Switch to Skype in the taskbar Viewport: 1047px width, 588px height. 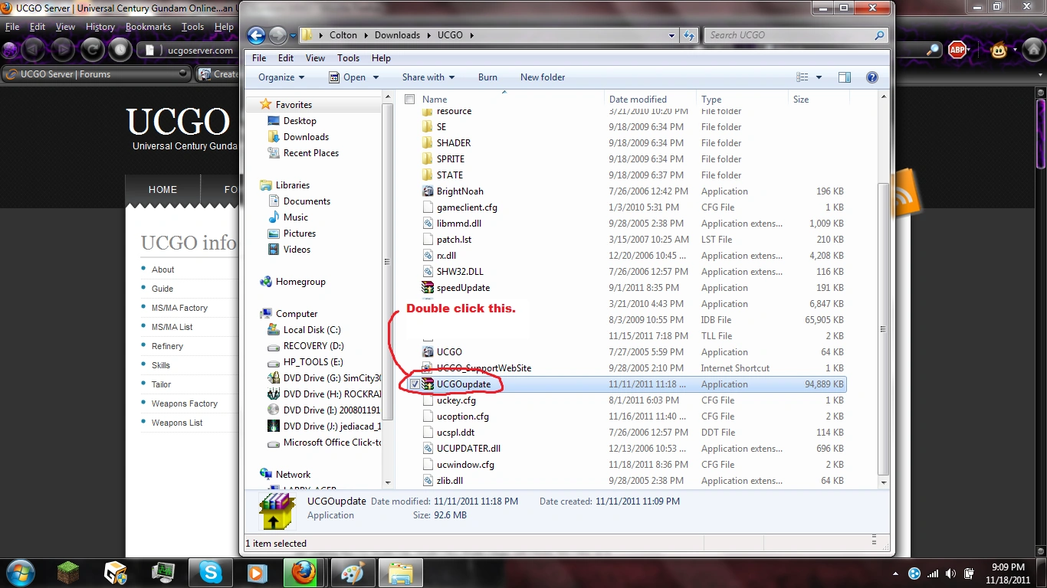coord(211,573)
